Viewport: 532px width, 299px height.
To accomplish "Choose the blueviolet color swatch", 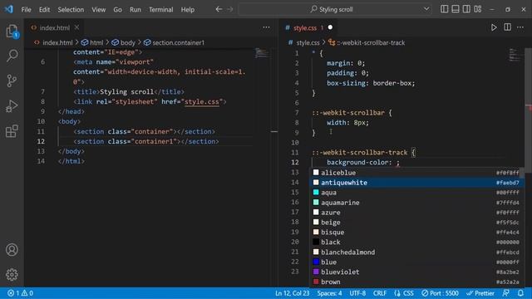I will coord(316,272).
